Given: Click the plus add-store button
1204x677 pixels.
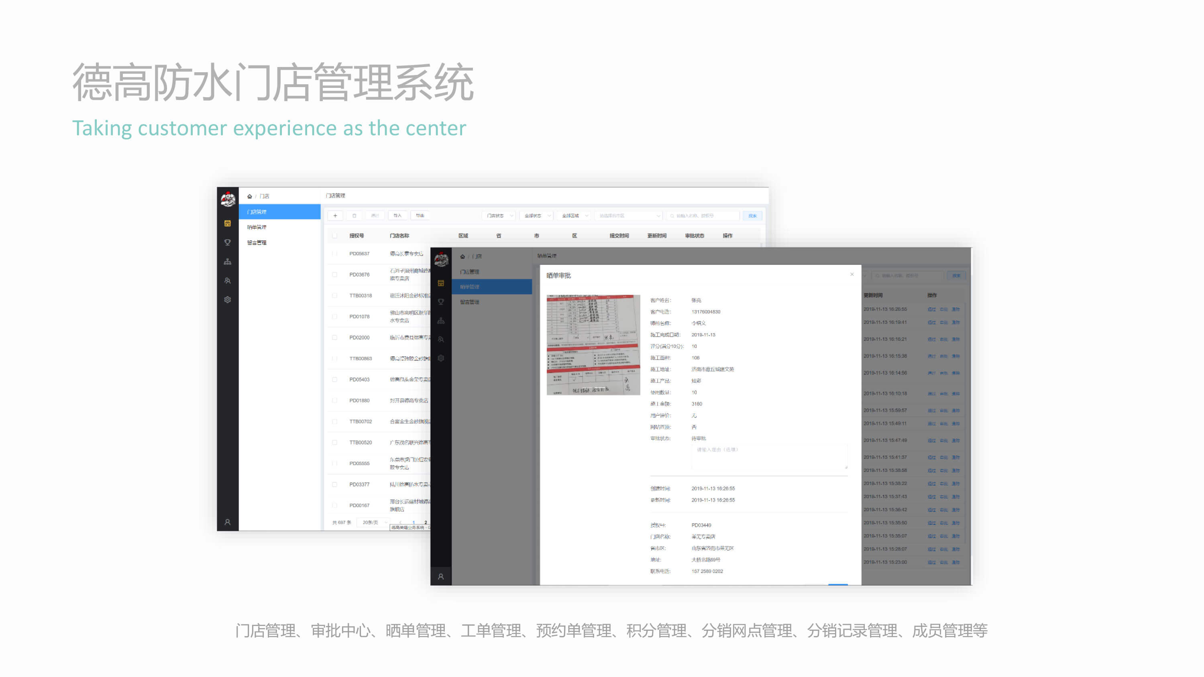Looking at the screenshot, I should tap(335, 216).
